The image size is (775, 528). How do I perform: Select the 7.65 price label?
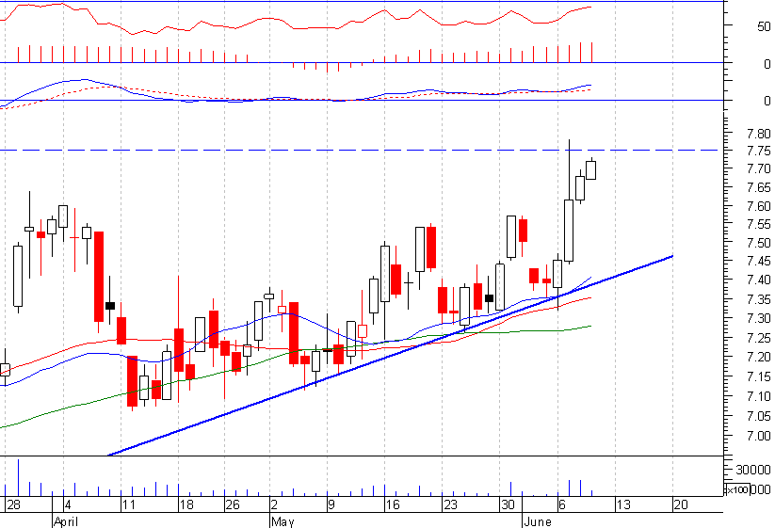[758, 187]
